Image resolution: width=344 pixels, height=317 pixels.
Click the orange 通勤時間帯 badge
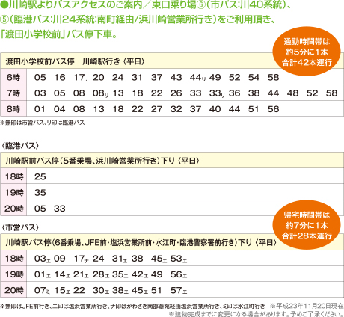click(307, 52)
